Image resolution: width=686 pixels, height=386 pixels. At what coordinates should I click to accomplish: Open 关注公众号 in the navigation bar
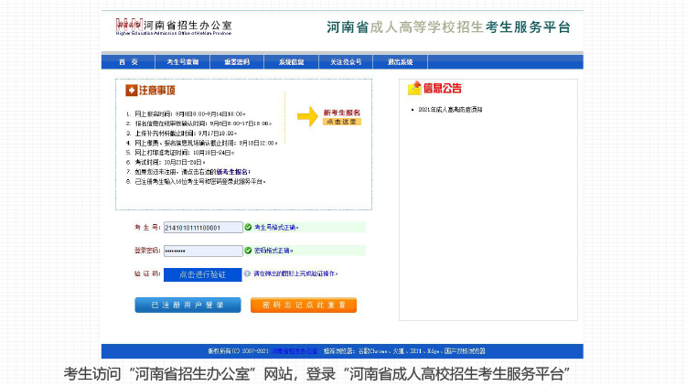[x=346, y=62]
